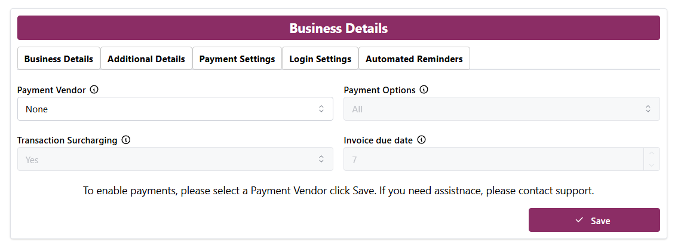Click the Invoice due date info icon
This screenshot has height=251, width=684.
click(x=421, y=140)
